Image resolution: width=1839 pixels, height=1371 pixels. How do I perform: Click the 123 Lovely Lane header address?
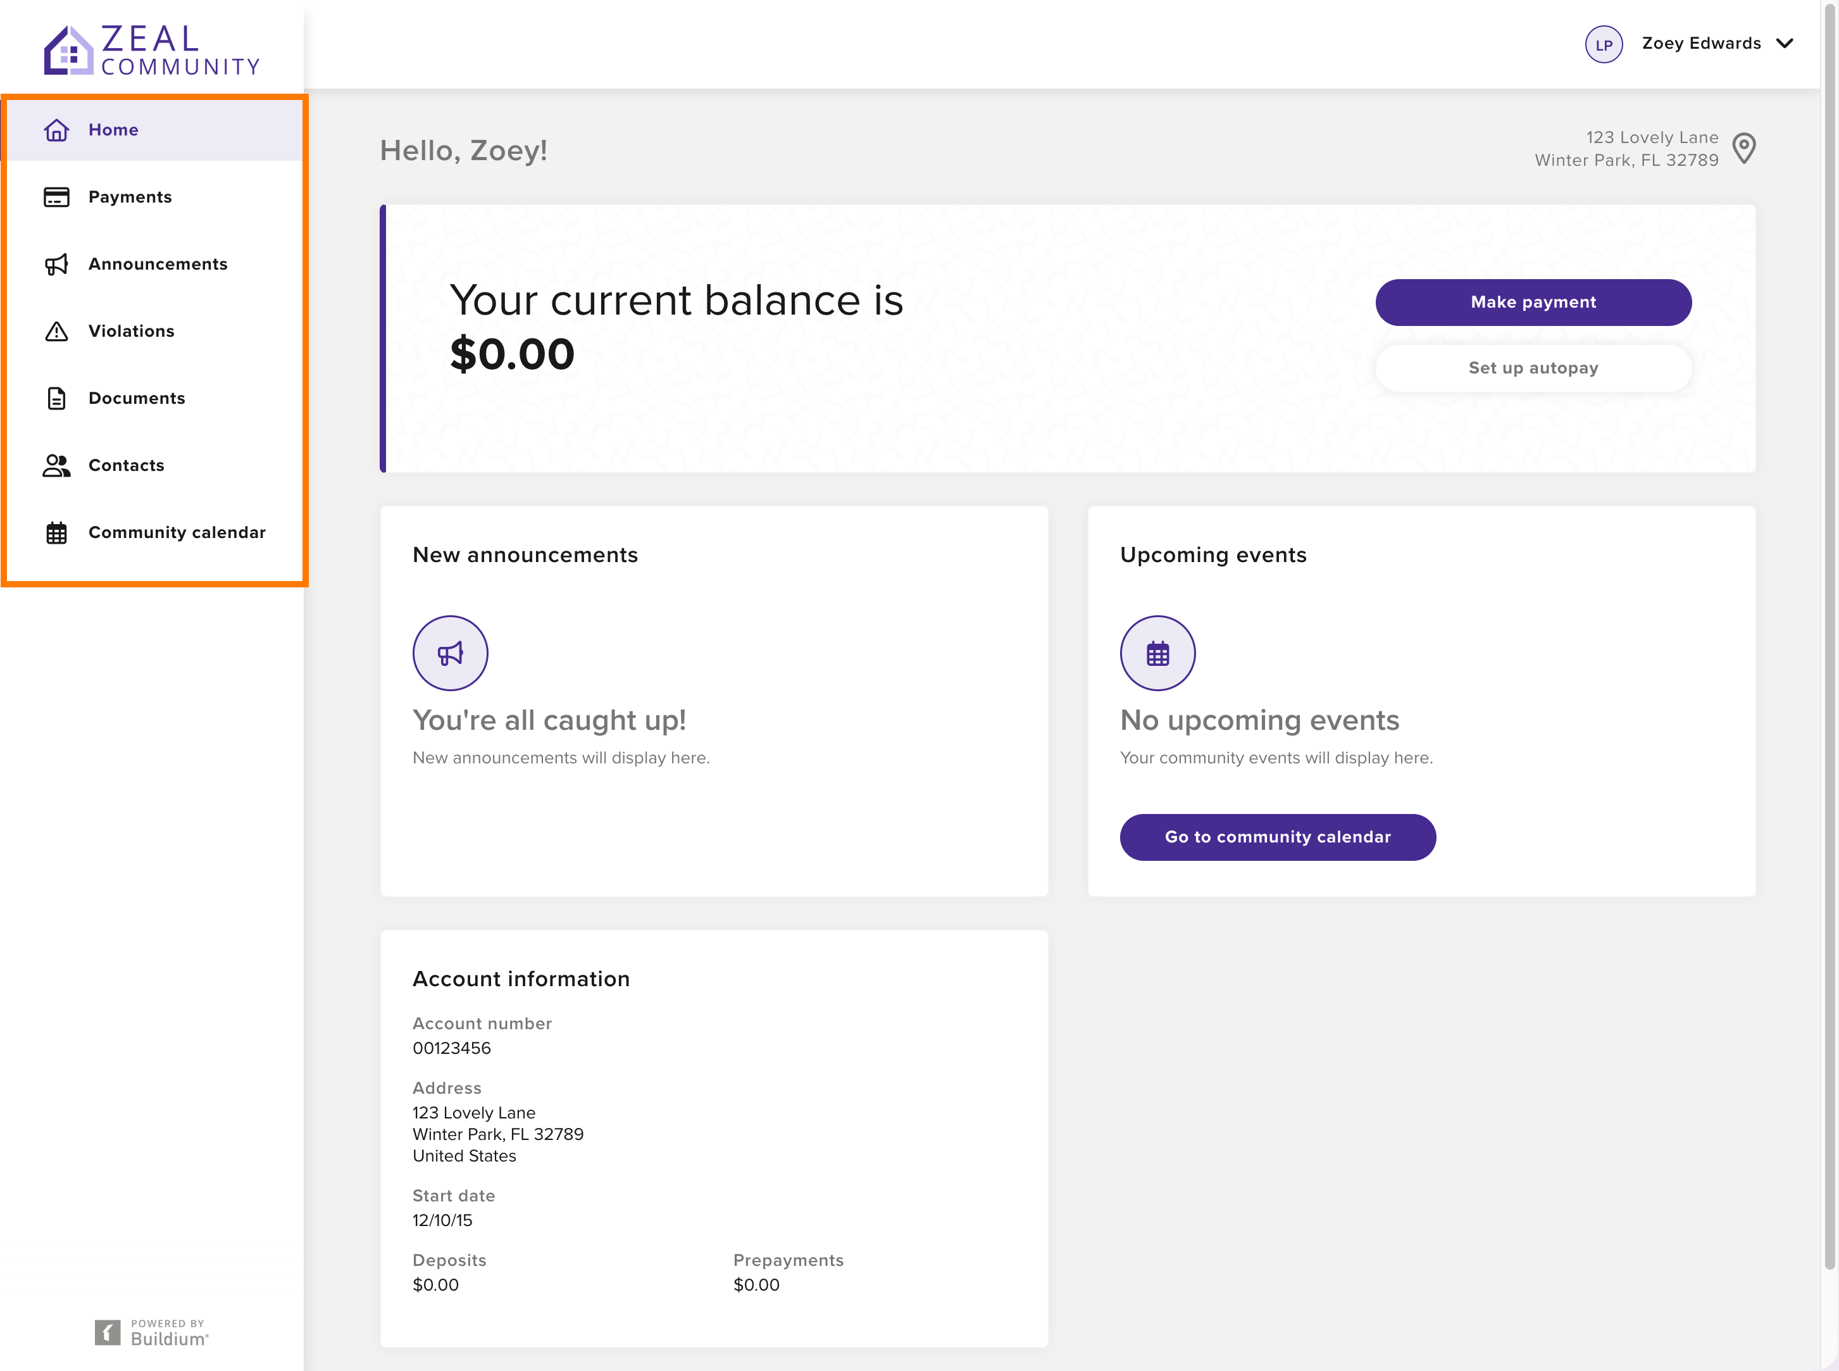(1626, 149)
